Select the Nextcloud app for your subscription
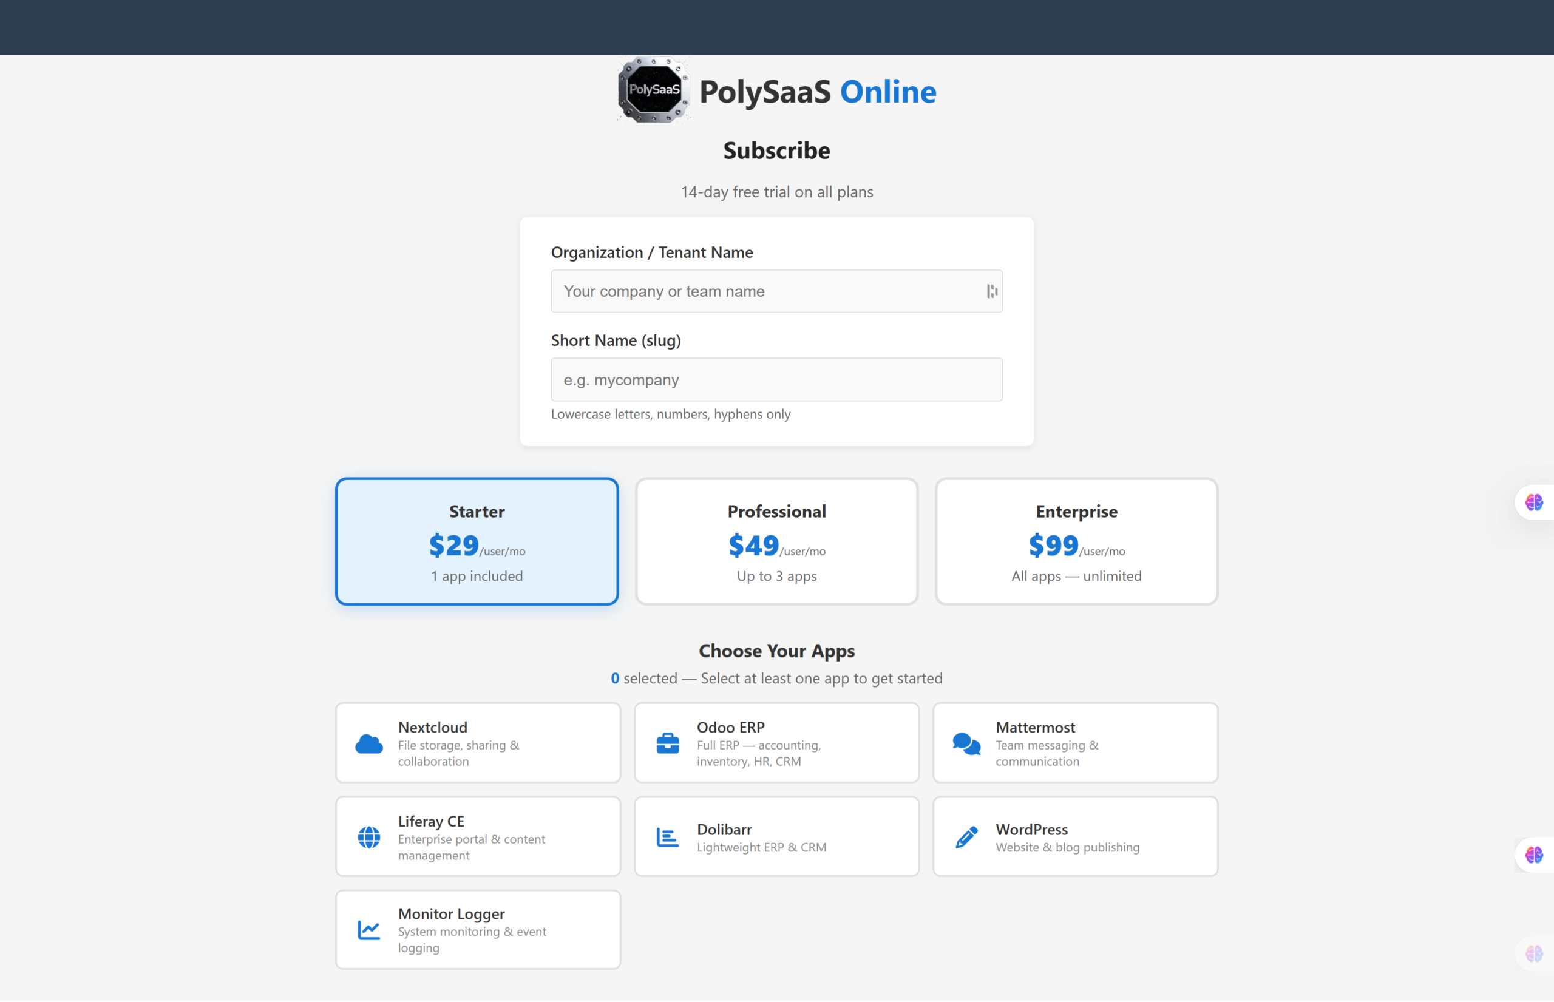Image resolution: width=1554 pixels, height=1002 pixels. pos(478,742)
